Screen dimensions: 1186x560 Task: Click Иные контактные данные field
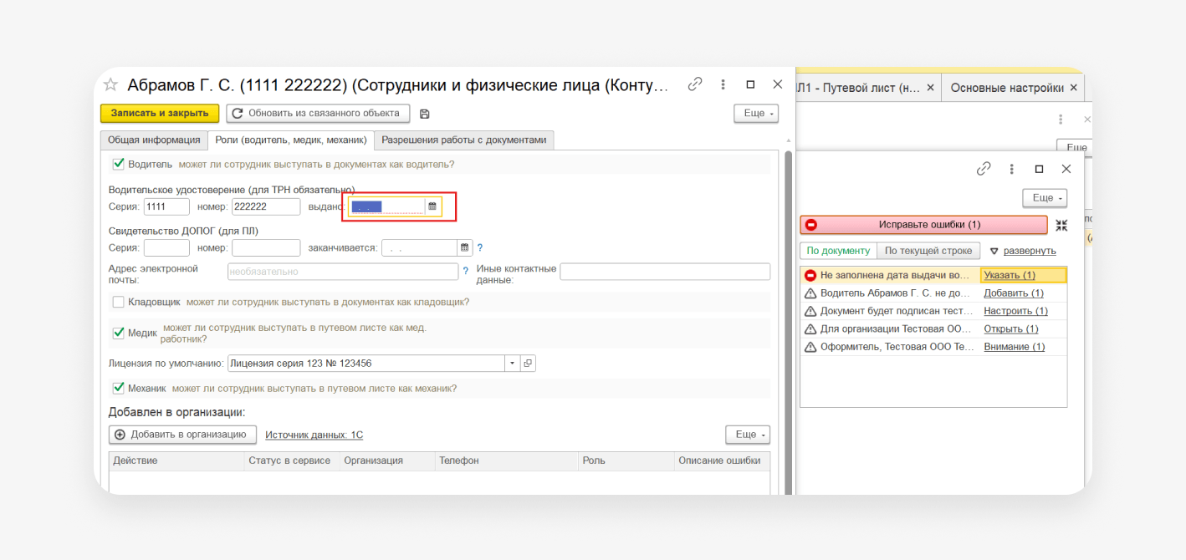pos(665,272)
